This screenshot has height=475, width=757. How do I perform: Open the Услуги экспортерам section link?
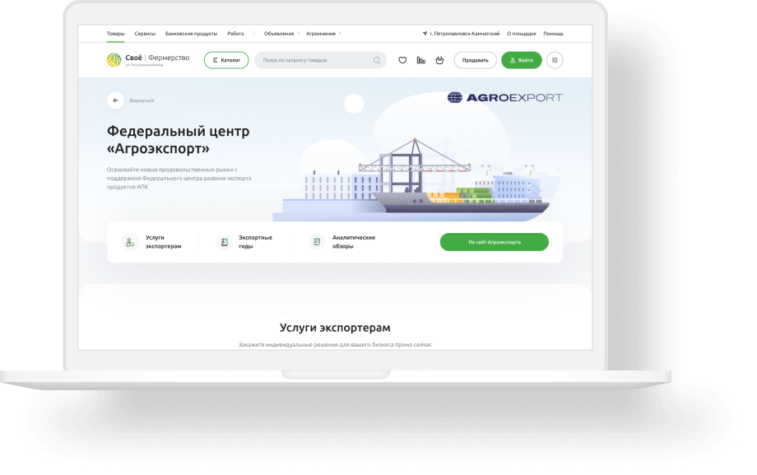click(x=163, y=242)
